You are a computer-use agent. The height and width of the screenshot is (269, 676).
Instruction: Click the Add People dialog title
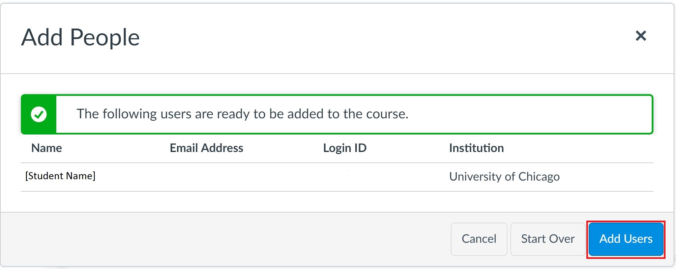[x=80, y=37]
